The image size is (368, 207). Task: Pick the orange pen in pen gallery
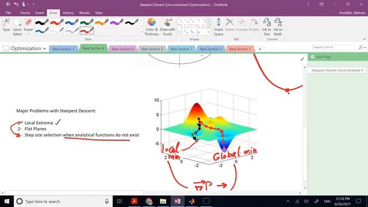(x=102, y=22)
